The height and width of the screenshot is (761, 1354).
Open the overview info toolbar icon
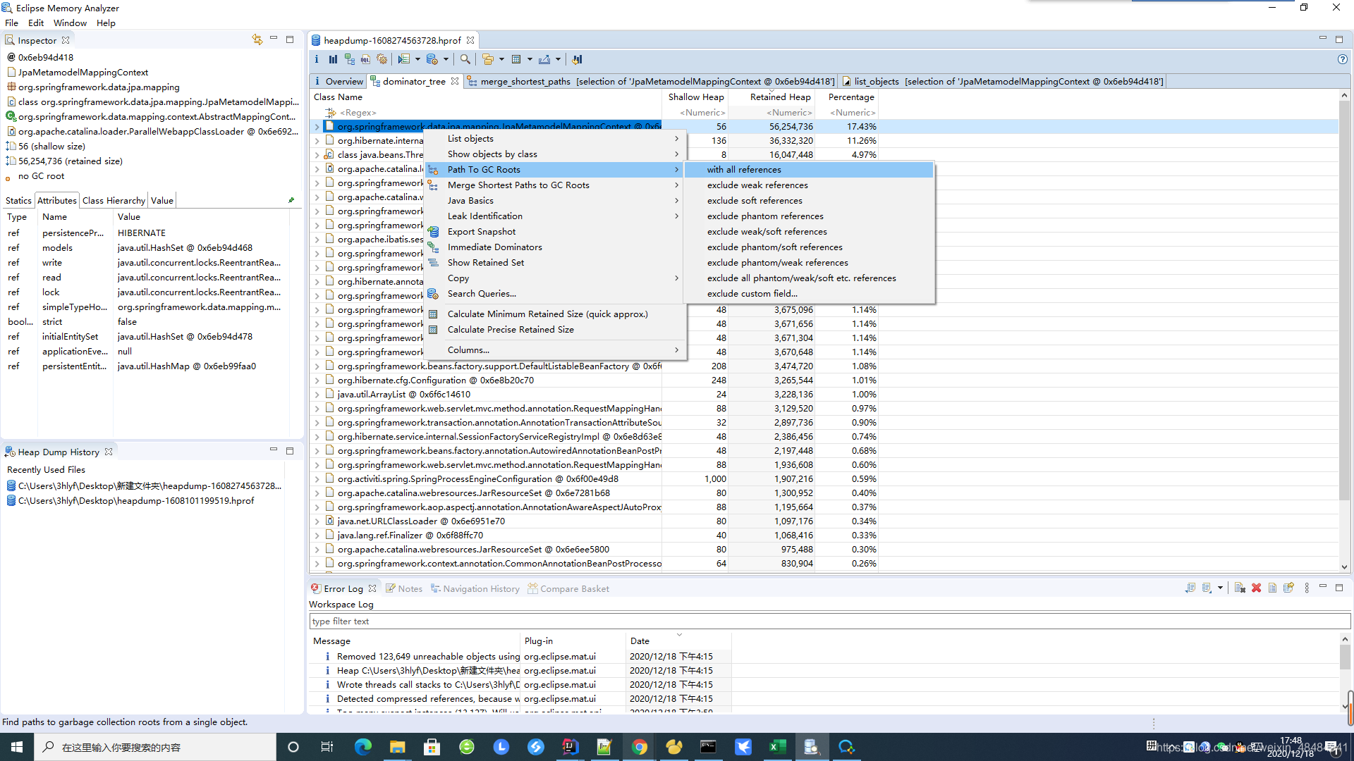pos(317,60)
